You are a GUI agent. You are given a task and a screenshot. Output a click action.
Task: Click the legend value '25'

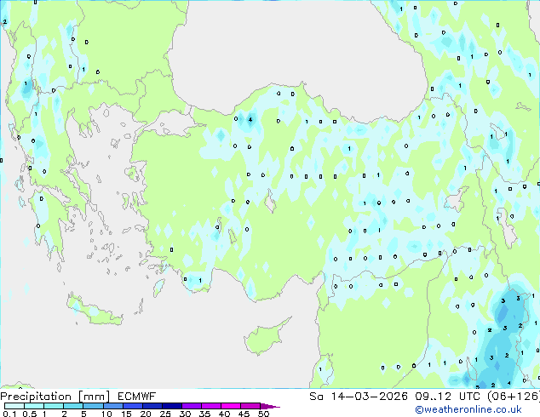[165, 414]
